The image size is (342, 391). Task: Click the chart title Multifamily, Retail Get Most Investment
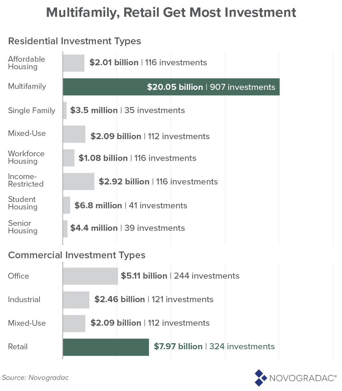(171, 13)
